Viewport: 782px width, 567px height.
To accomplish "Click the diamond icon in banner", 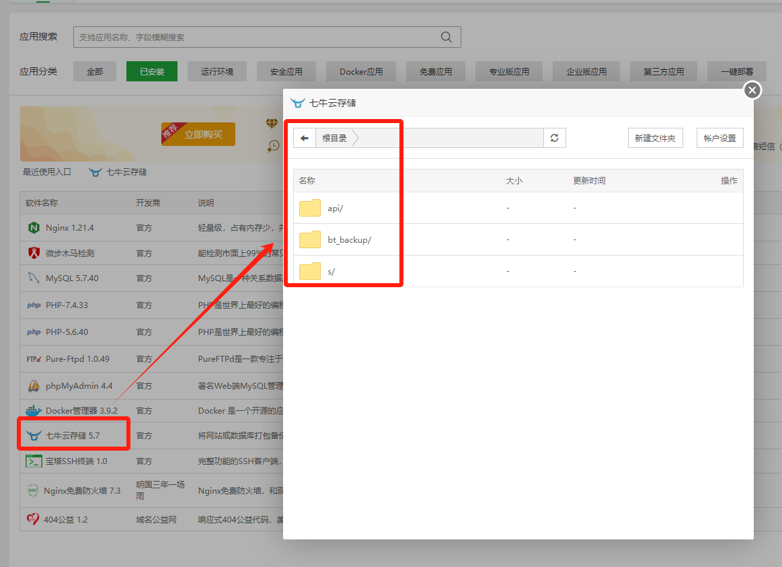I will pyautogui.click(x=272, y=123).
